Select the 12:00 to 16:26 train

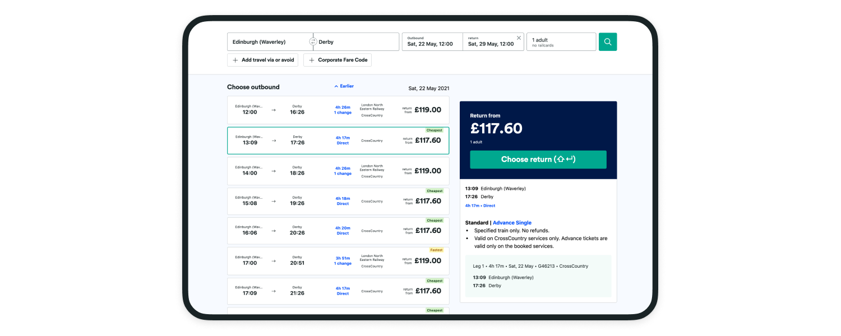(338, 110)
